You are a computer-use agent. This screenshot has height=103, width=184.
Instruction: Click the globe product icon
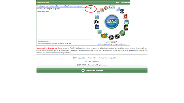tap(122, 11)
